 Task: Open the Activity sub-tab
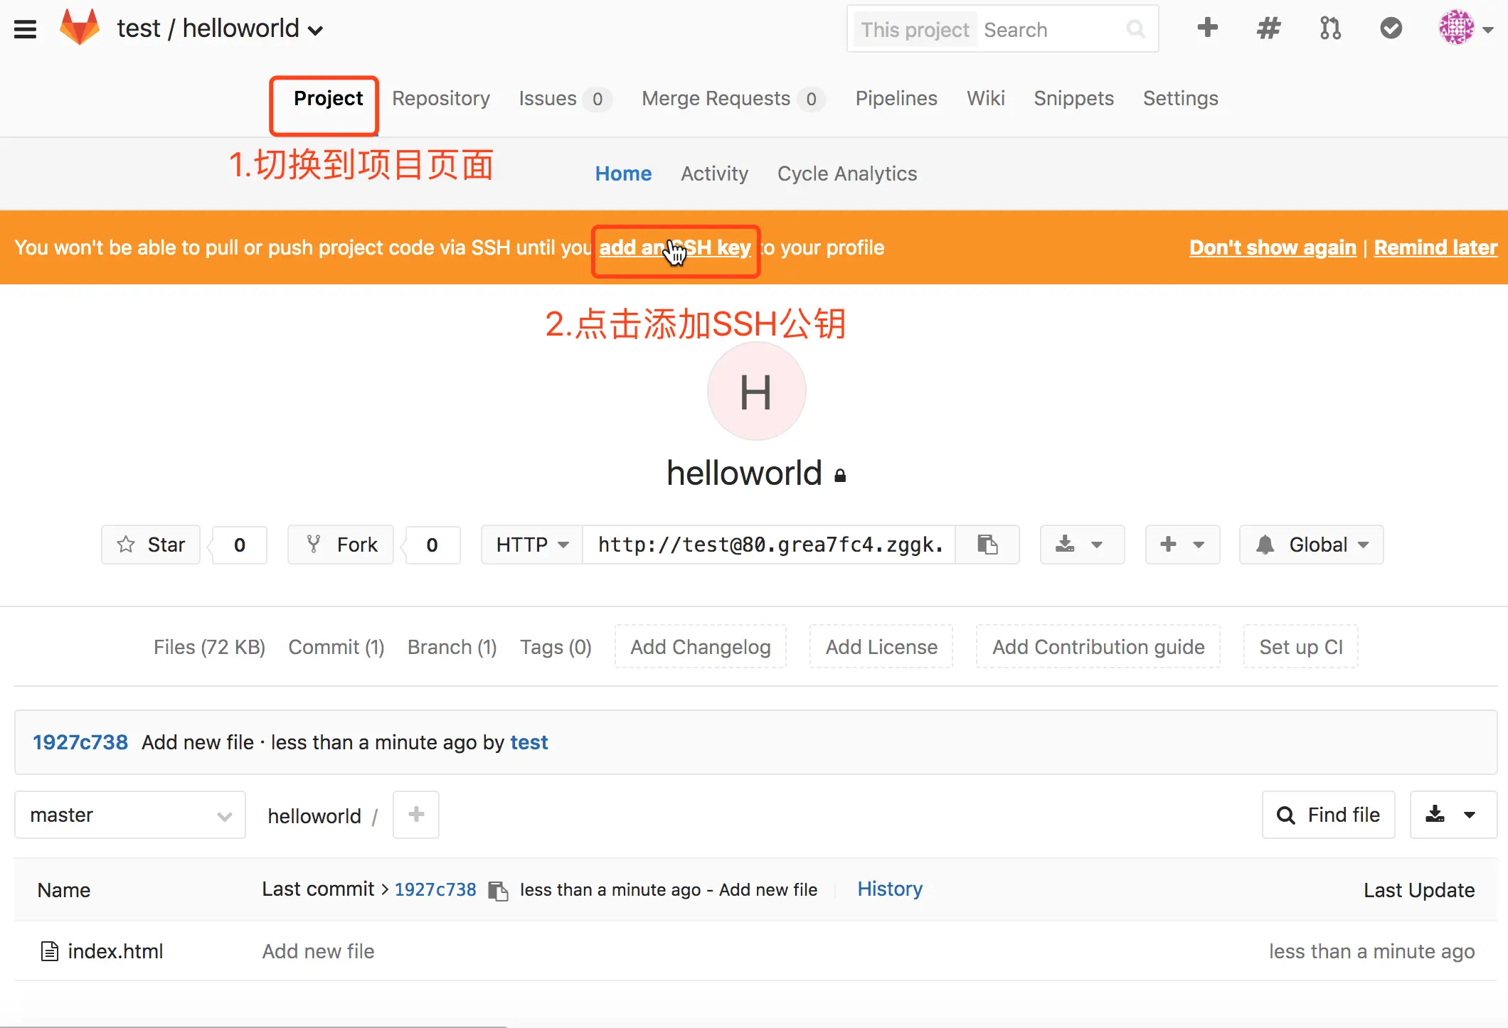[714, 173]
